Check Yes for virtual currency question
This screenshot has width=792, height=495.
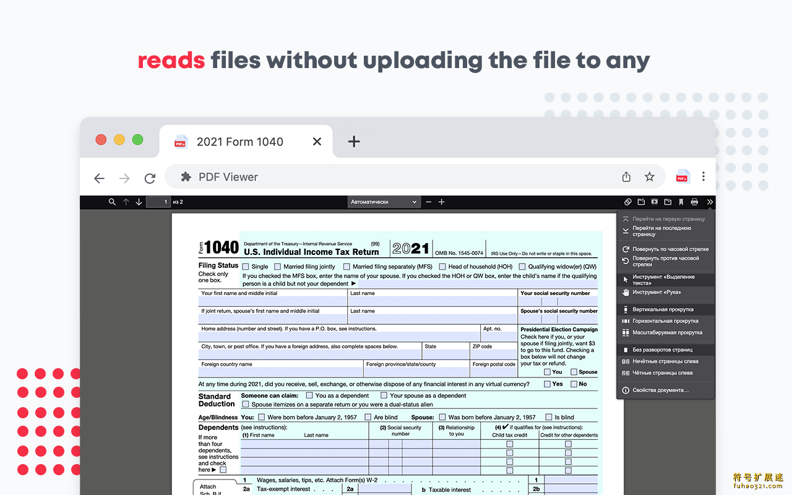(x=547, y=384)
